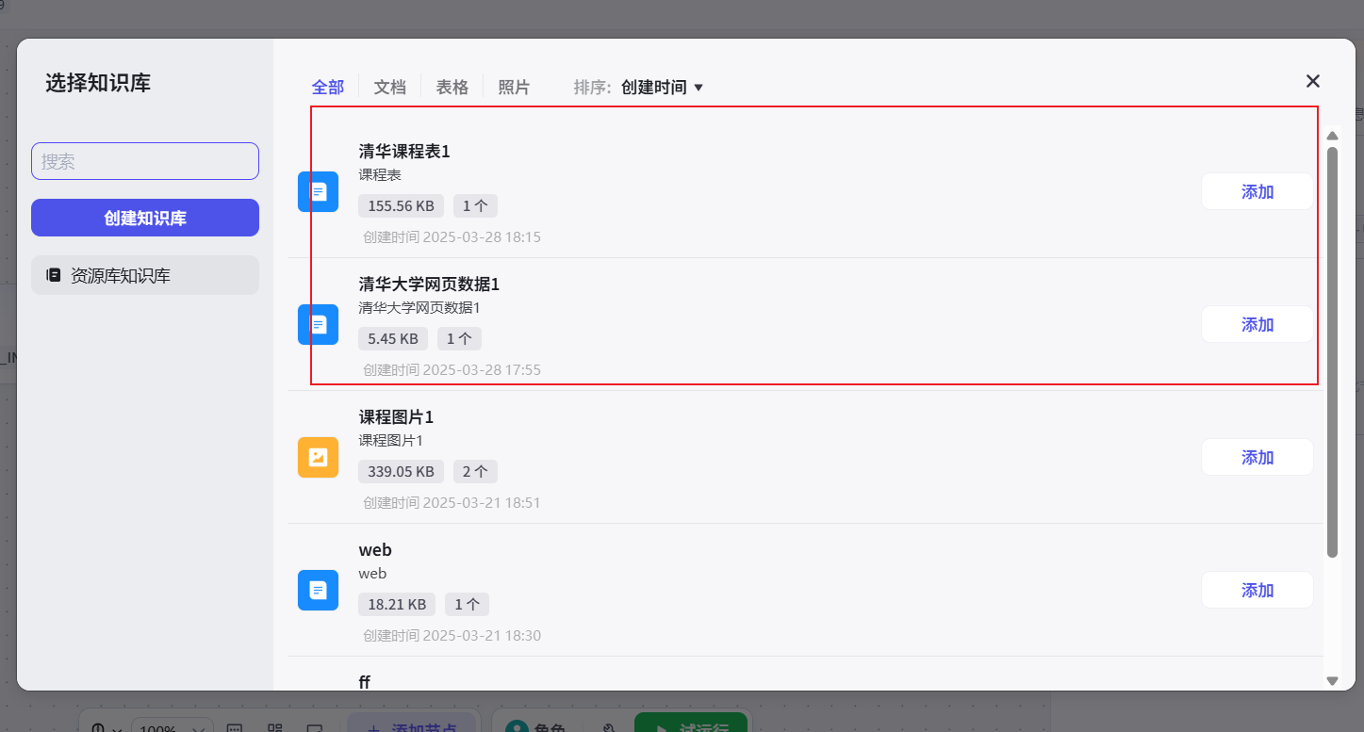Click the title 课程图片1
The image size is (1364, 732).
click(x=396, y=416)
